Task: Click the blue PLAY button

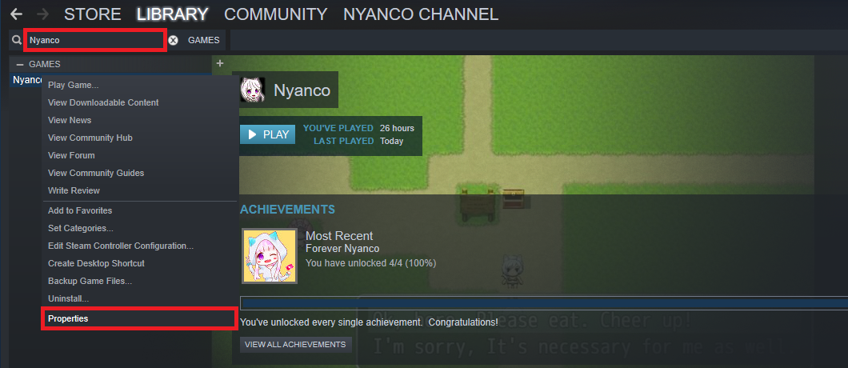Action: click(268, 134)
